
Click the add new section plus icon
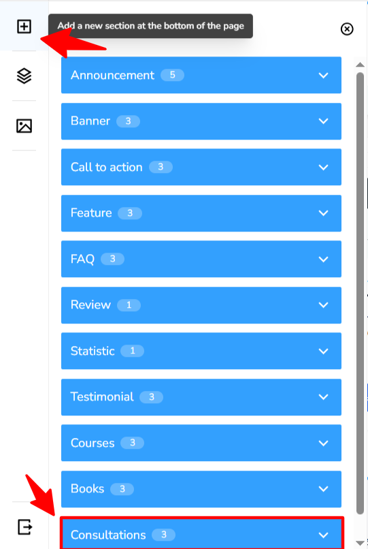pyautogui.click(x=24, y=27)
